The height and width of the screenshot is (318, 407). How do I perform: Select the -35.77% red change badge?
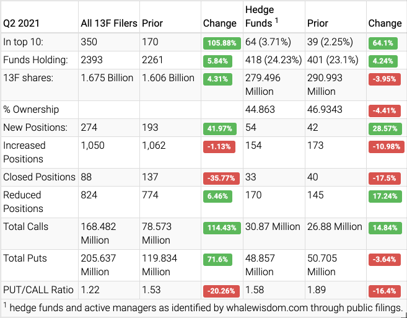pos(220,178)
